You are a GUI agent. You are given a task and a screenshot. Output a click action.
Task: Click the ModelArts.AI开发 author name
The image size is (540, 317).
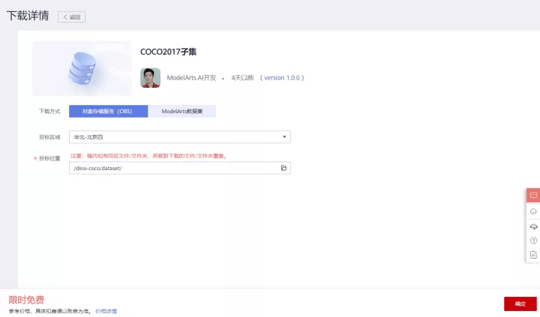click(191, 78)
